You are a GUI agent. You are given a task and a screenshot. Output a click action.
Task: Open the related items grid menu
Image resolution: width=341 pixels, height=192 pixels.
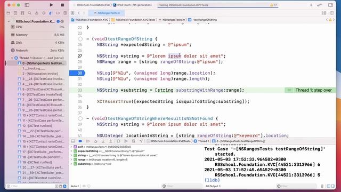72,13
